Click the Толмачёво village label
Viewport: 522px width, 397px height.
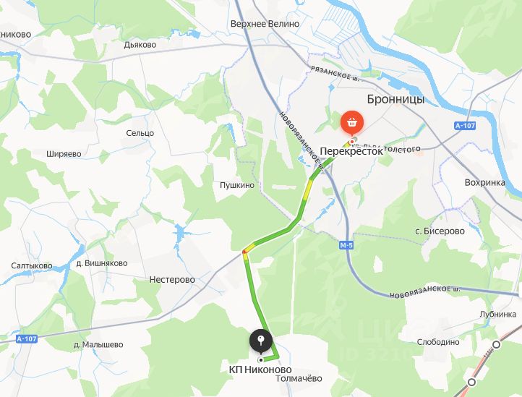tap(299, 378)
